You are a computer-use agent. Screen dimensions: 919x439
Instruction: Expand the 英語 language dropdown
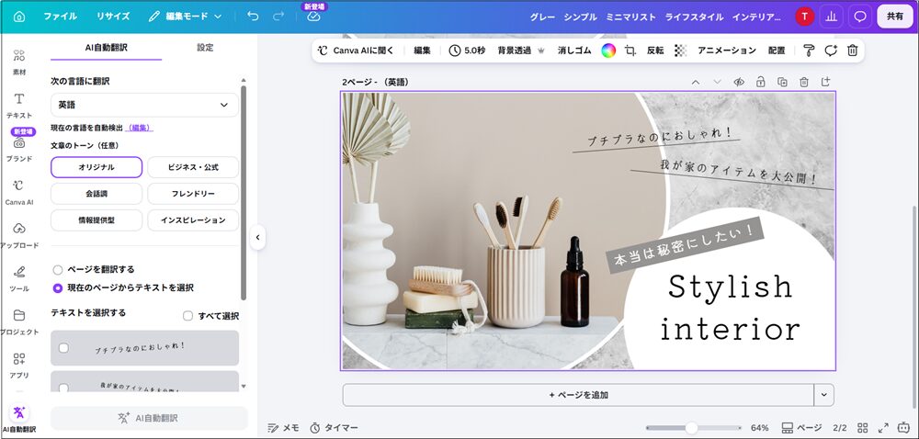[x=144, y=105]
